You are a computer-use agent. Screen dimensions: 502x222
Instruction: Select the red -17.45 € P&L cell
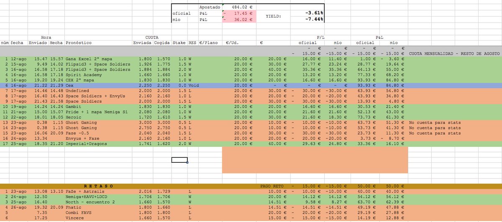pyautogui.click(x=239, y=13)
